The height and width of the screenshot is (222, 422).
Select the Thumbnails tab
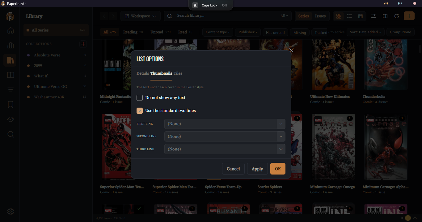(161, 73)
